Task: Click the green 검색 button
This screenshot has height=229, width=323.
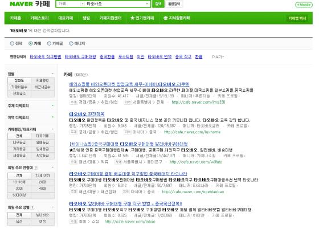Action: [x=158, y=4]
